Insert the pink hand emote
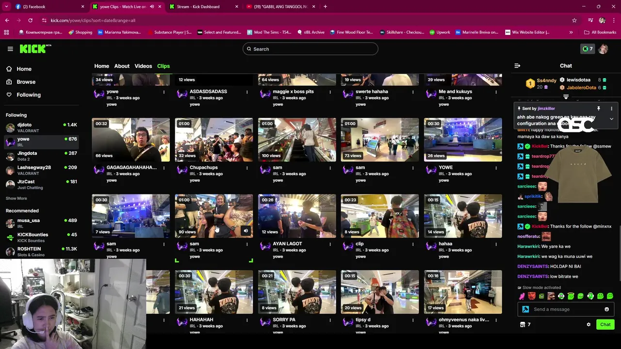 522,296
